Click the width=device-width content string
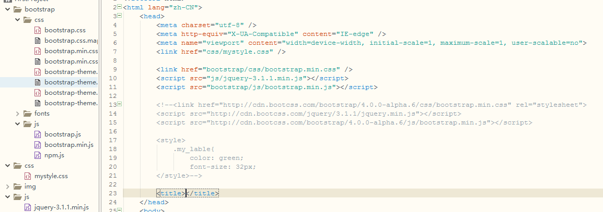Image resolution: width=603 pixels, height=212 pixels. coord(432,43)
